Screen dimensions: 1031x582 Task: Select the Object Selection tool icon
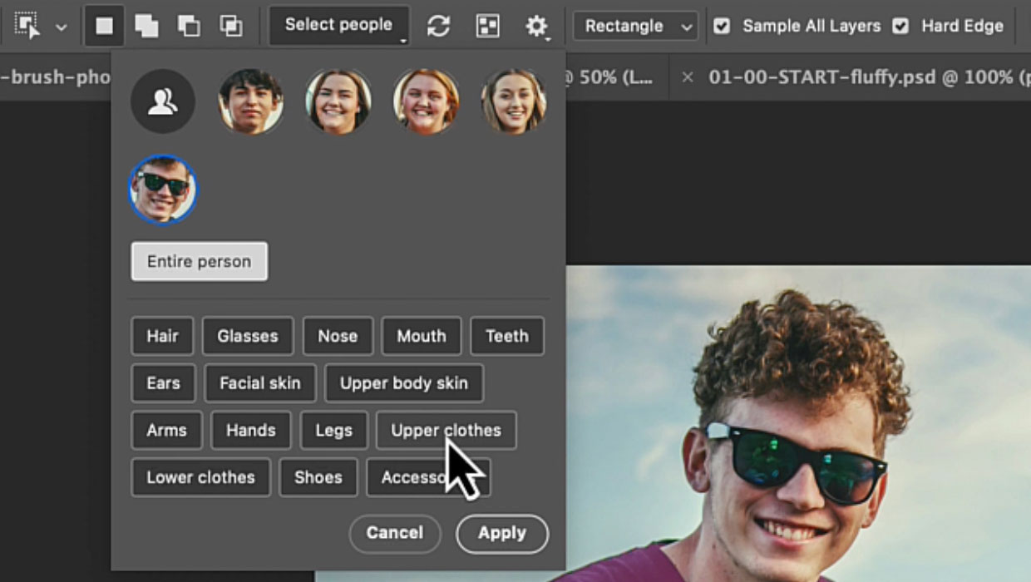(x=27, y=26)
